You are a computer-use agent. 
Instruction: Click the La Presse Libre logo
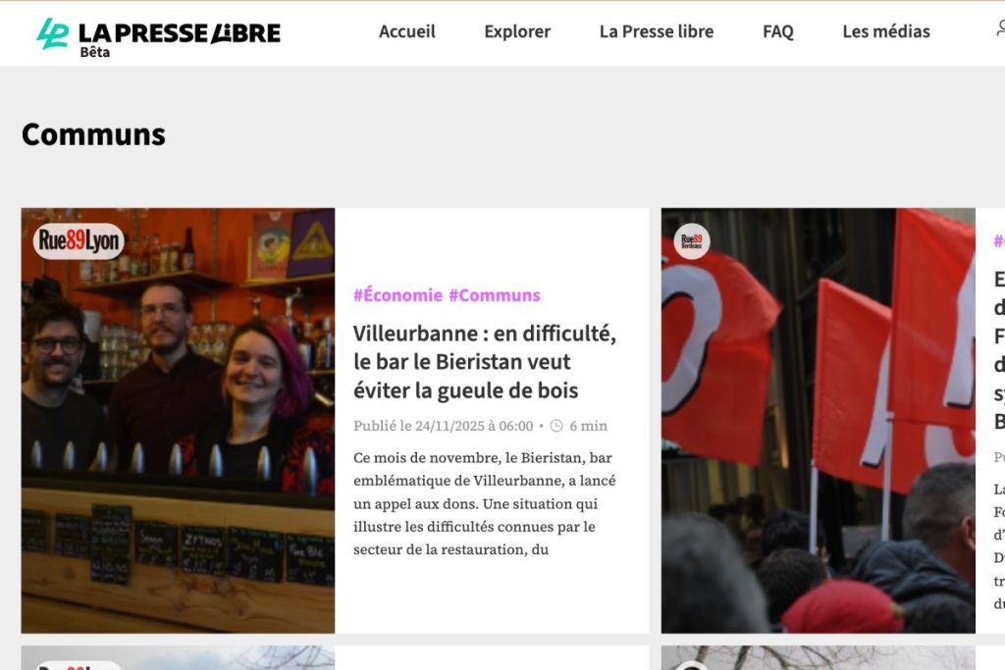click(157, 32)
